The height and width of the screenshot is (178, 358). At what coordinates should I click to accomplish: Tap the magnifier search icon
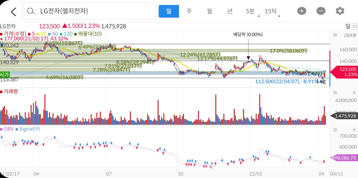click(30, 11)
